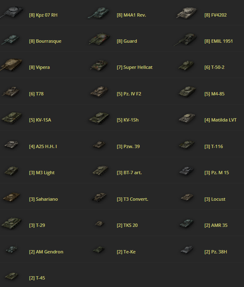Select the [5] Pz. IV F2 text
The height and width of the screenshot is (287, 244).
pos(129,94)
